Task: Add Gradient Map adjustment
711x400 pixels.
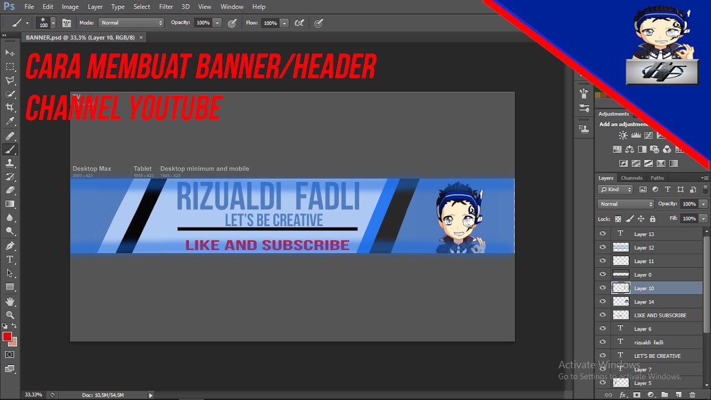Action: (673, 163)
